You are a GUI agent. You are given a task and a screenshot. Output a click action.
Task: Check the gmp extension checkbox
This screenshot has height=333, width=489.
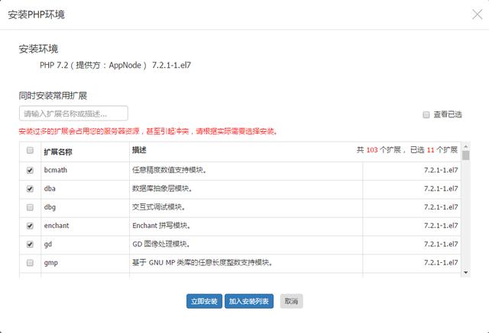click(30, 263)
